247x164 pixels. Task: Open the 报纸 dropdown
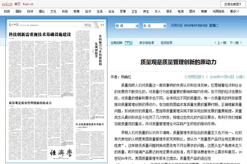(x=127, y=26)
